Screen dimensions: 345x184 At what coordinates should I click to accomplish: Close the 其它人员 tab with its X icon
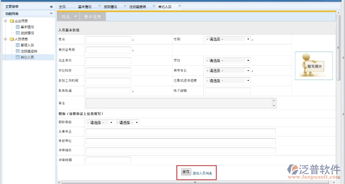click(x=179, y=6)
